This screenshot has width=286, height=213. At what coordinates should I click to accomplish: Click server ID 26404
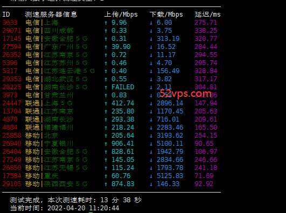[x=12, y=152]
